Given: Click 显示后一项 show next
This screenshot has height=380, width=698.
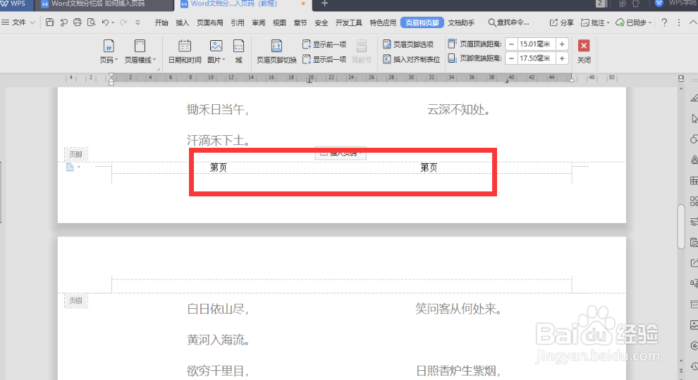Looking at the screenshot, I should (324, 59).
